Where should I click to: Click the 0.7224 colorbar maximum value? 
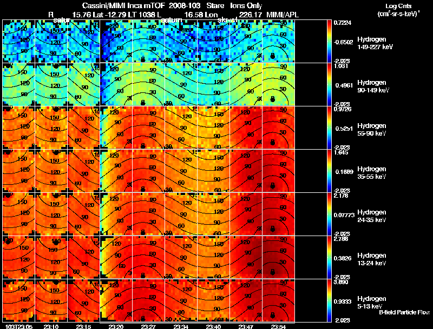coord(343,23)
